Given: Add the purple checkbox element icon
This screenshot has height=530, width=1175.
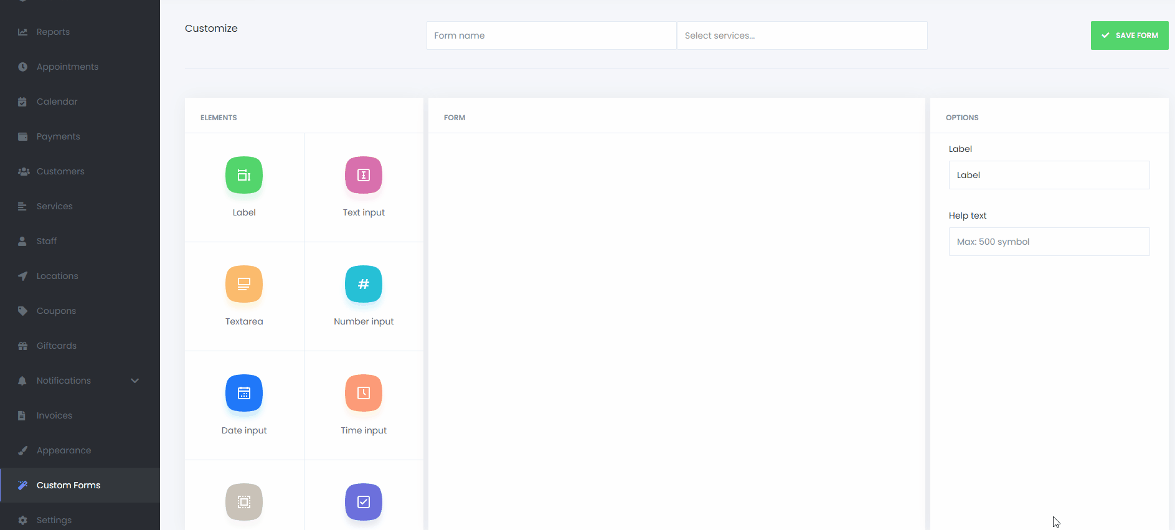Looking at the screenshot, I should [x=364, y=502].
